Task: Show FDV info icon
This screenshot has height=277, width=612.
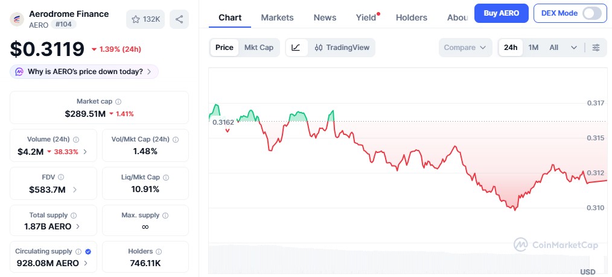Action: tap(61, 177)
